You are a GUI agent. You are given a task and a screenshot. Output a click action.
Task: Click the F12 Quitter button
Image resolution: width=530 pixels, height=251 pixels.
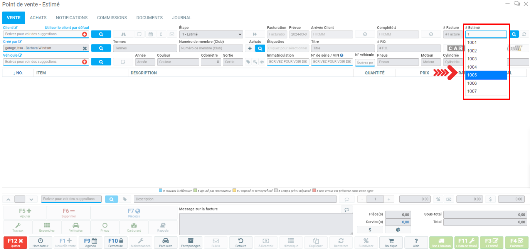click(x=15, y=243)
